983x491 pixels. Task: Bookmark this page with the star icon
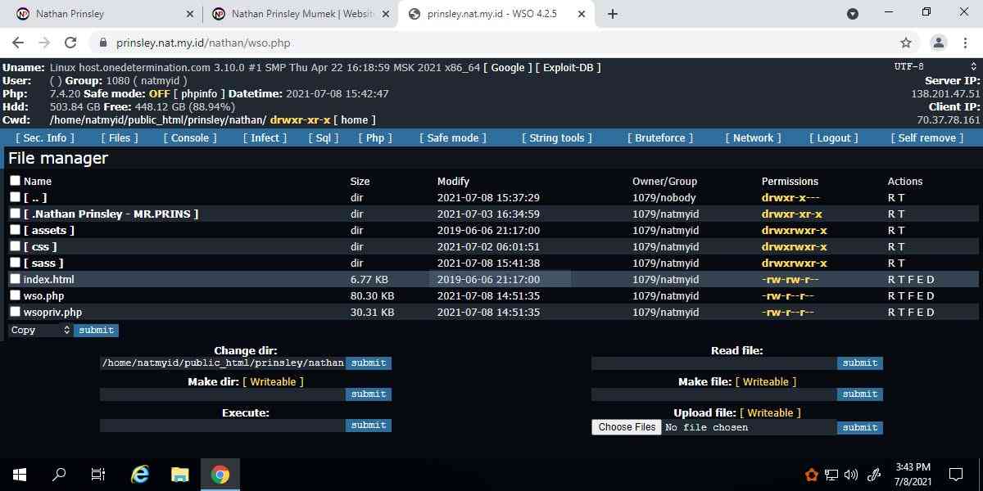click(906, 43)
